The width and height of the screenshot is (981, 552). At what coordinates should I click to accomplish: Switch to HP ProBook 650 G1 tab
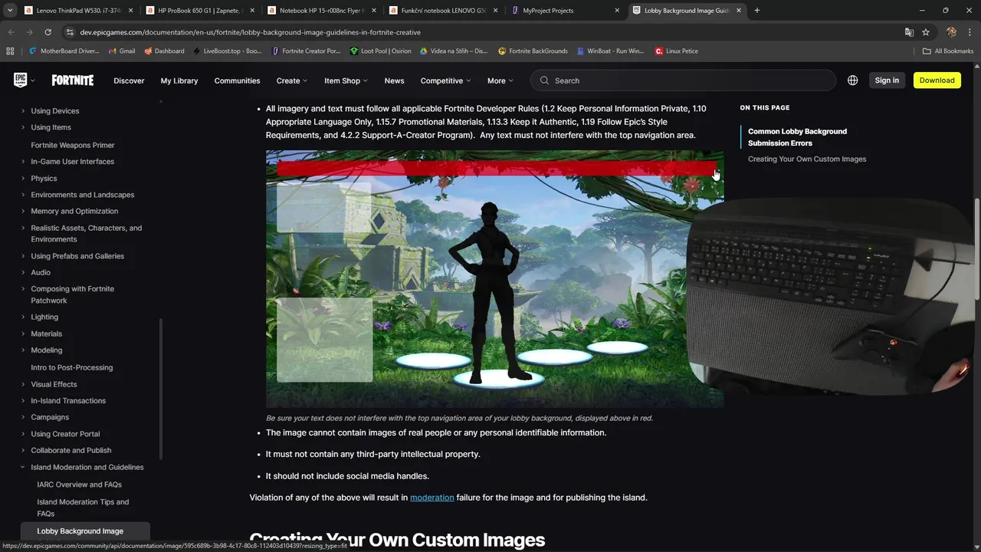coord(200,11)
